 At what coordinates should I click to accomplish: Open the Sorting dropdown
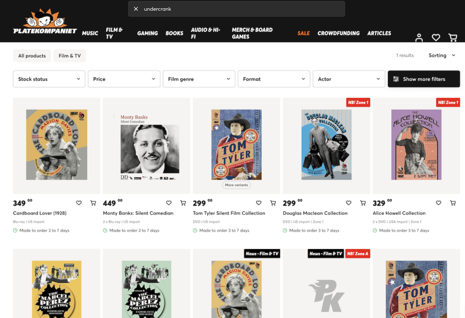click(441, 55)
